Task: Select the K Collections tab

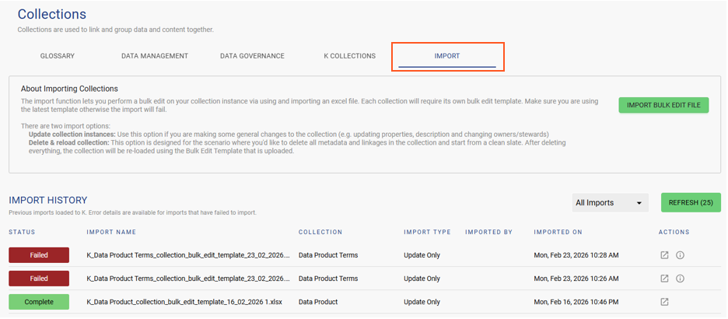Action: (x=349, y=56)
